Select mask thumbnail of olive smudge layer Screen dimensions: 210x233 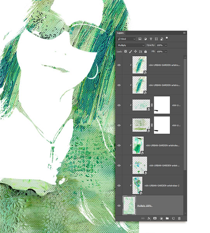[x=162, y=125]
